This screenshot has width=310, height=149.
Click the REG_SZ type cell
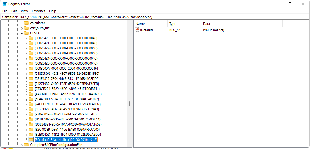[175, 30]
